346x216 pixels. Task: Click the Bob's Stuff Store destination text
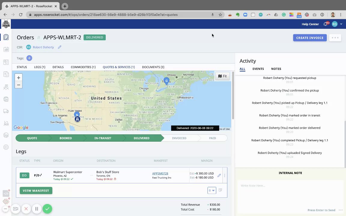click(108, 172)
